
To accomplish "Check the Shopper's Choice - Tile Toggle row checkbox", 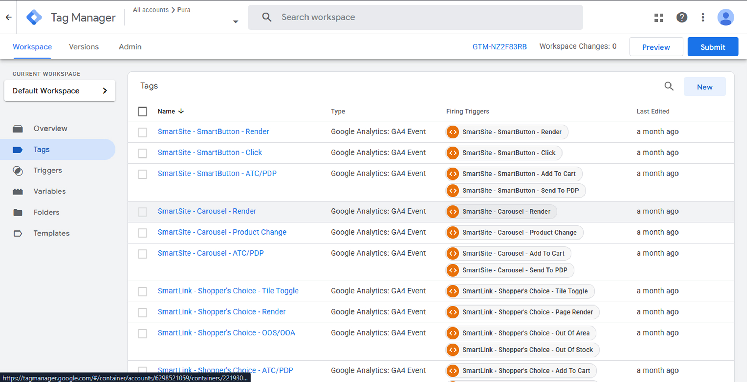I will (x=143, y=292).
